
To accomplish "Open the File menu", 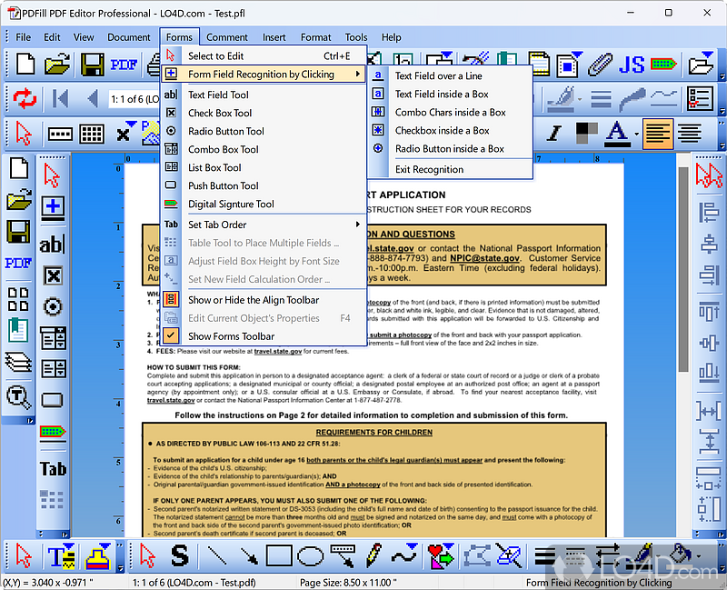I will tap(24, 37).
